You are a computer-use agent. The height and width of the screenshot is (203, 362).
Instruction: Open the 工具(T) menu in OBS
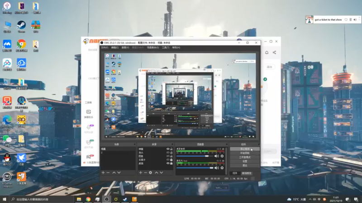coord(166,47)
